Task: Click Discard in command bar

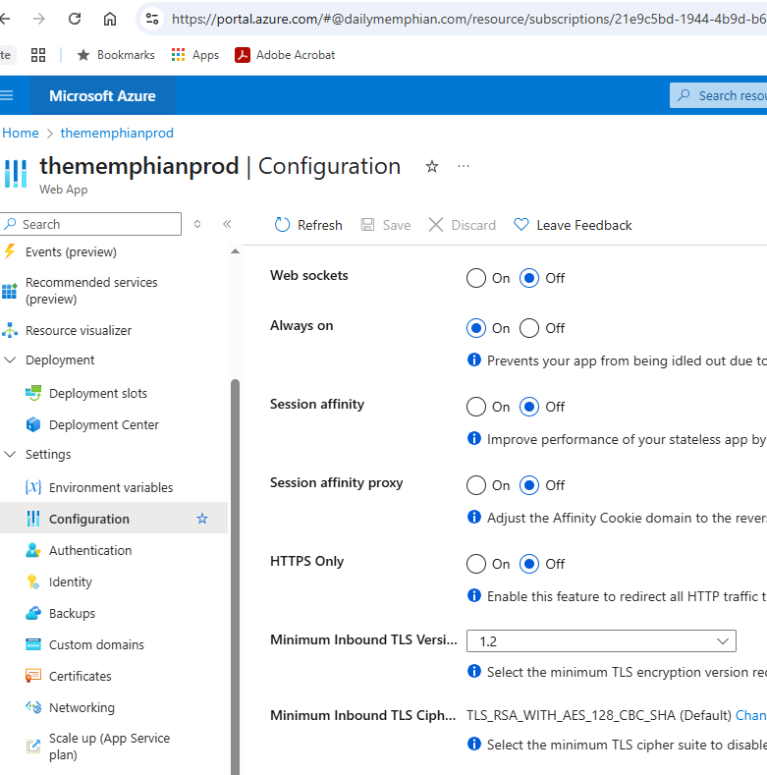Action: (x=462, y=225)
